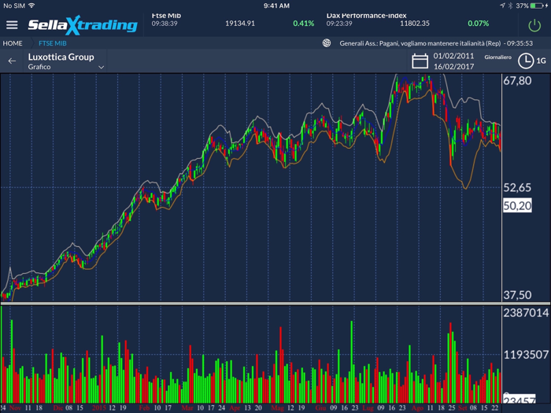
Task: Tap the 50,20 current price label
Action: [517, 205]
